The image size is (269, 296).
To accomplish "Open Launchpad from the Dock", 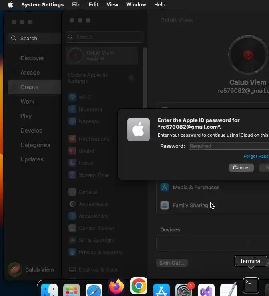I will pyautogui.click(x=72, y=290).
